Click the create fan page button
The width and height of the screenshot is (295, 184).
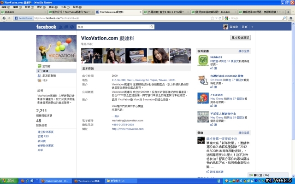pyautogui.click(x=240, y=38)
